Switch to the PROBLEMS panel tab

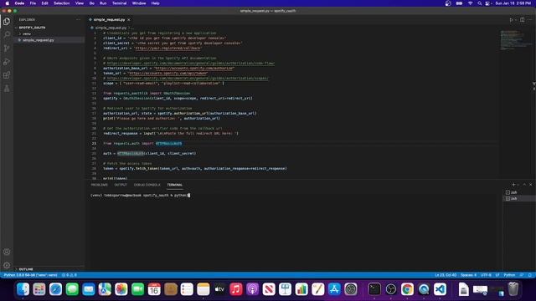pos(99,185)
